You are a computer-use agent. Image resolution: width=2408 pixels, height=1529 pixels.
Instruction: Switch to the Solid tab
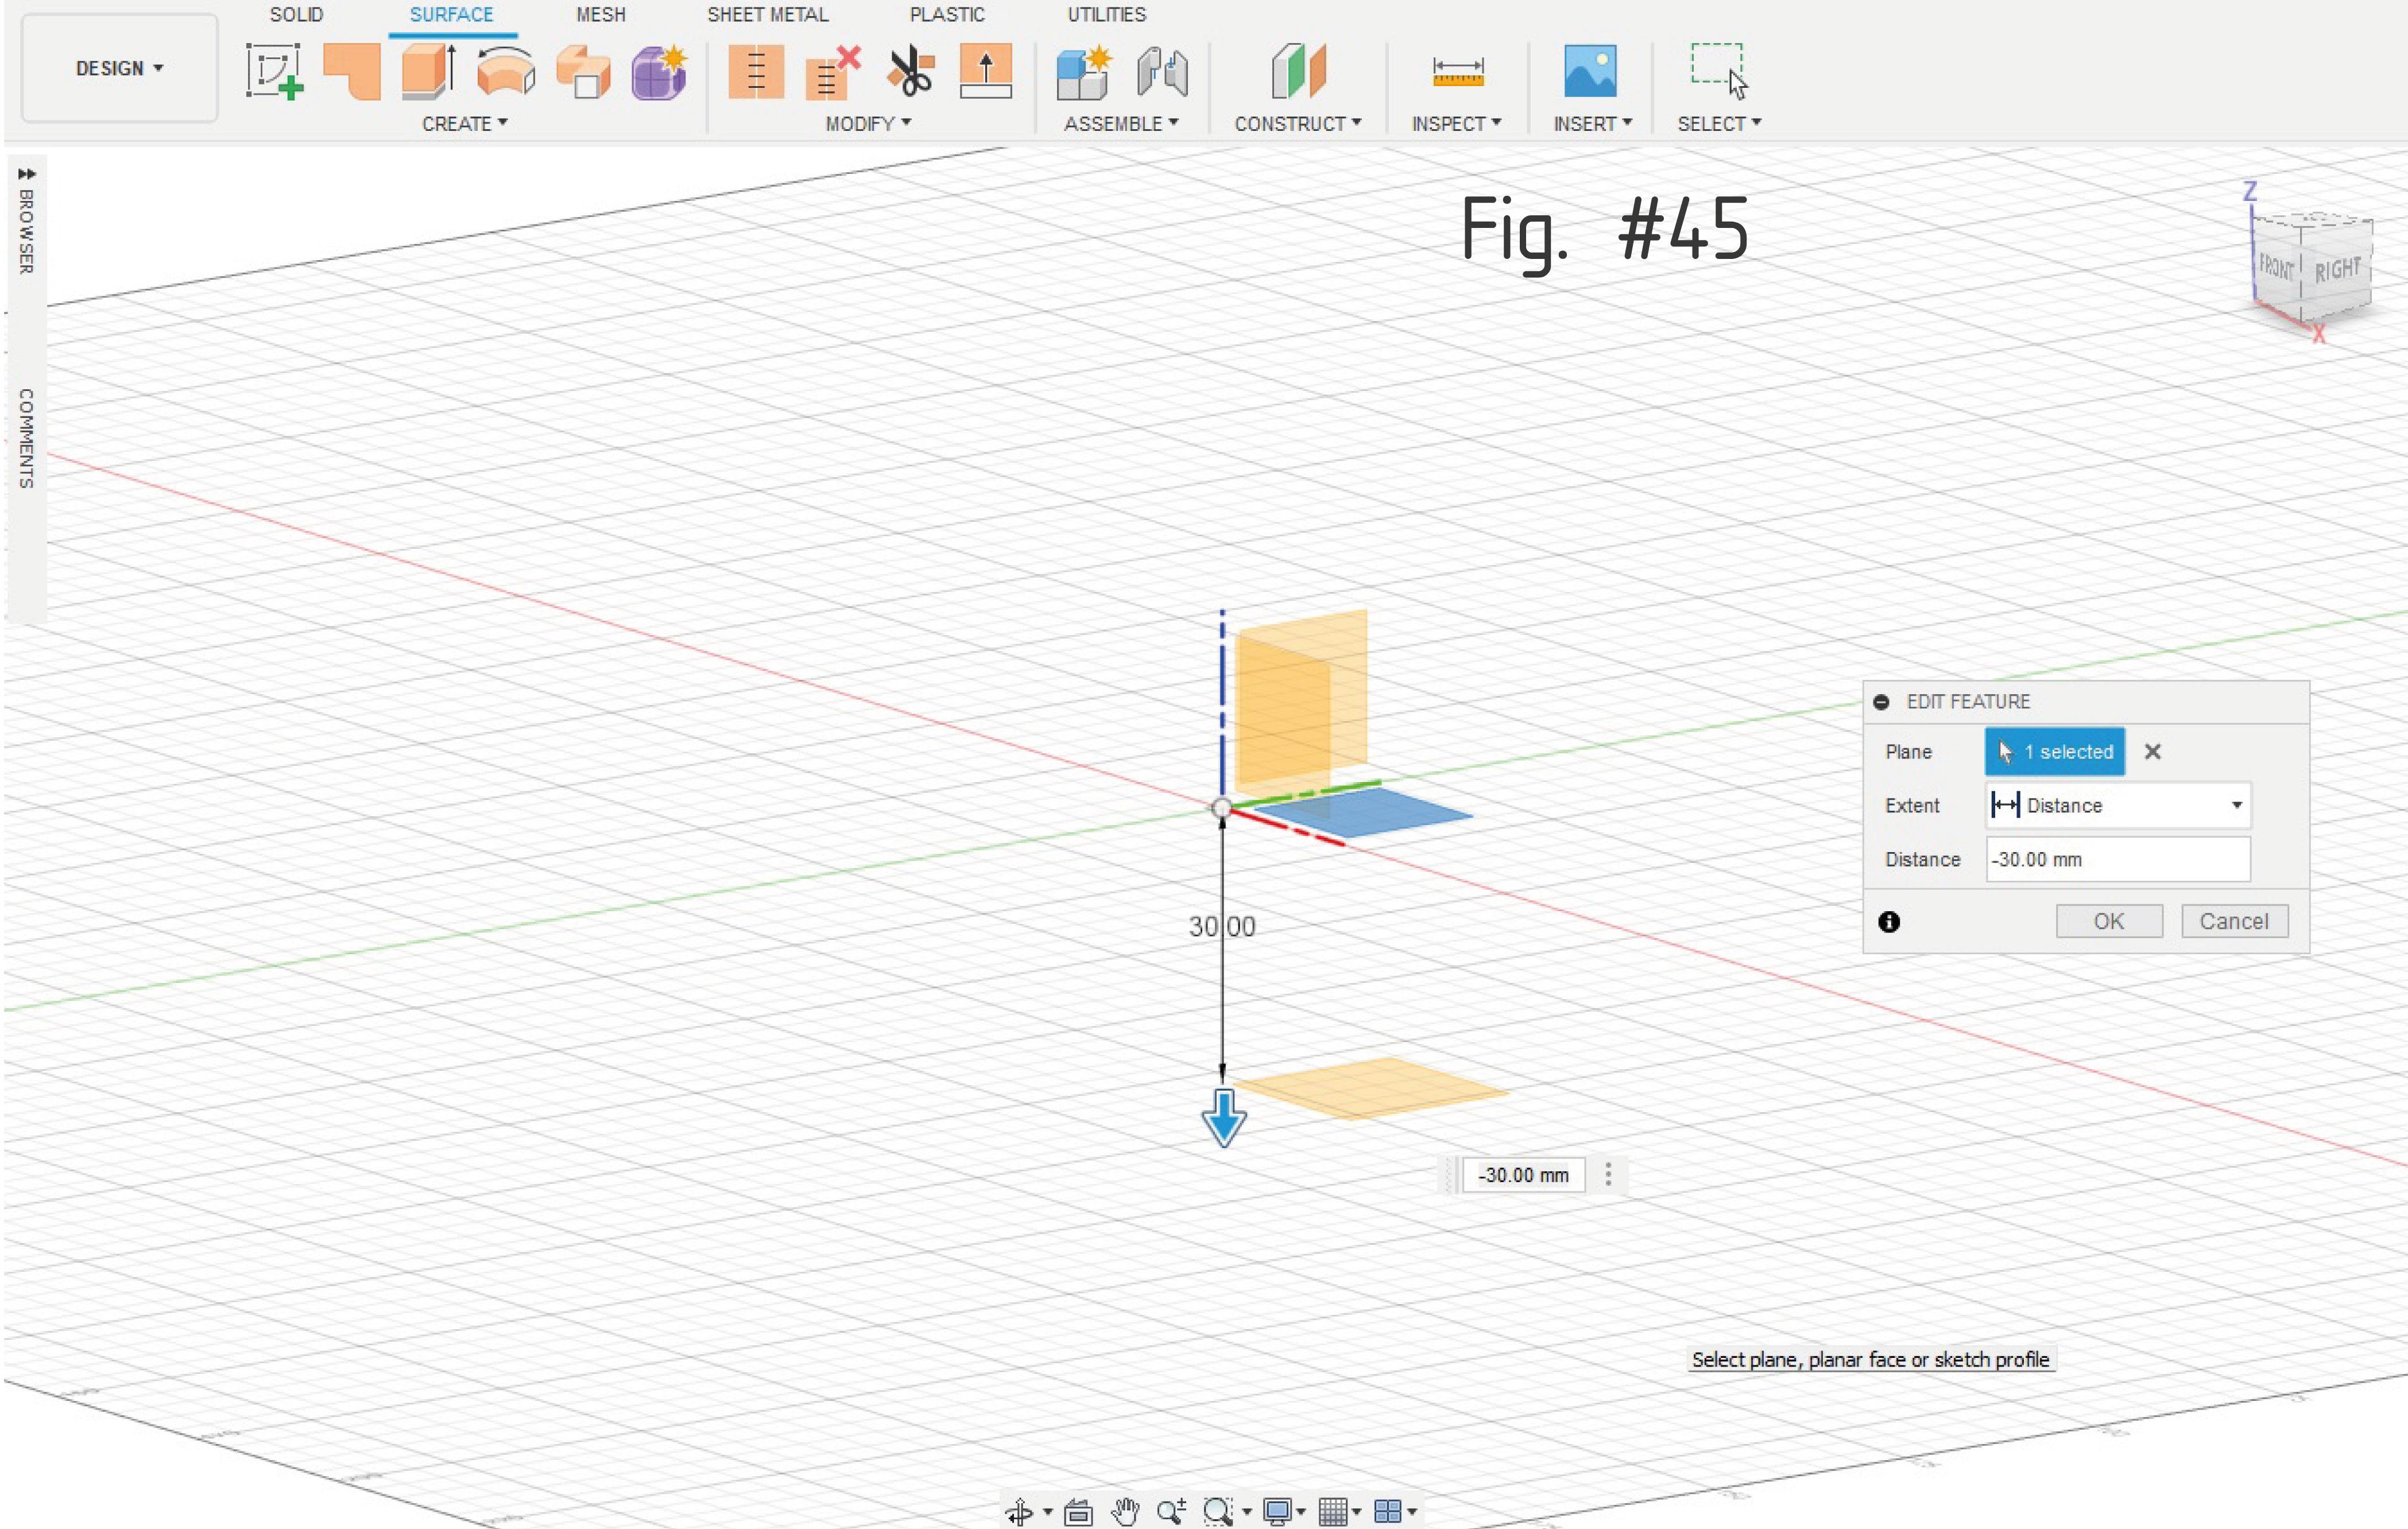tap(296, 15)
